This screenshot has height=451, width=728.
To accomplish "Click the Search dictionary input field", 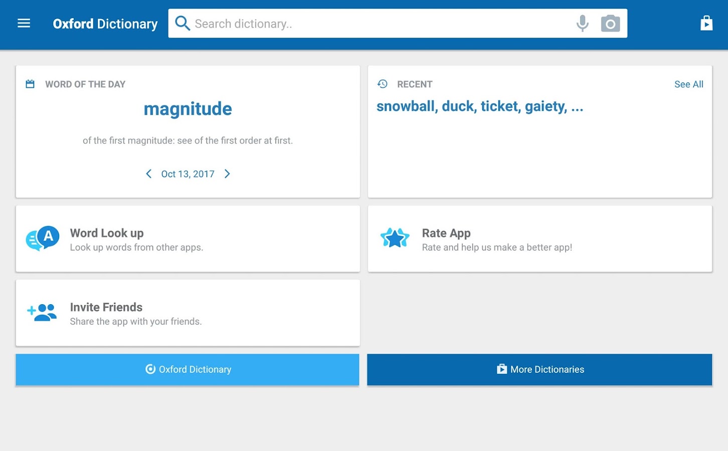I will coord(398,23).
